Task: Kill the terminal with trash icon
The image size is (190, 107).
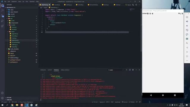Action: 133,70
